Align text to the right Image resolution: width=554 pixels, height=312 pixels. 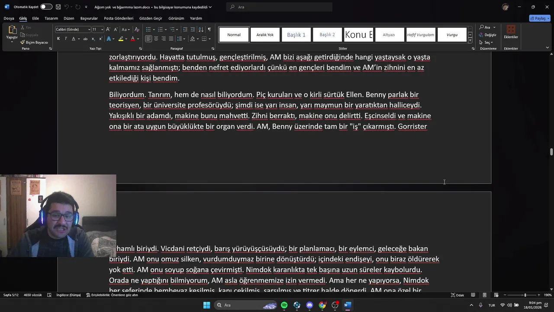(164, 39)
